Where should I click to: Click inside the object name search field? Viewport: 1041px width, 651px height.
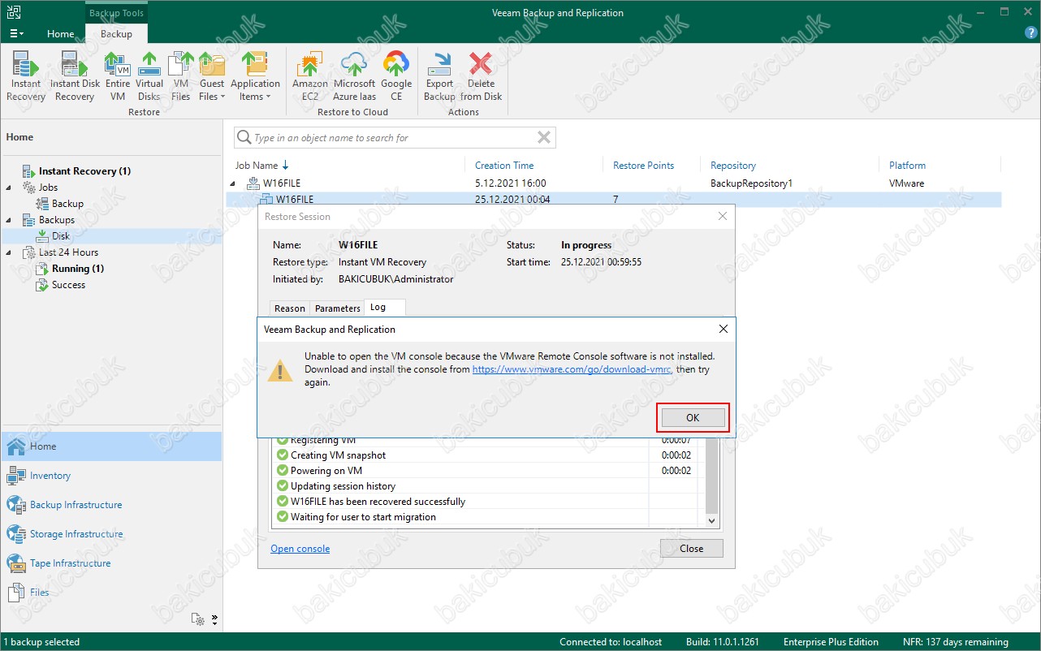394,138
